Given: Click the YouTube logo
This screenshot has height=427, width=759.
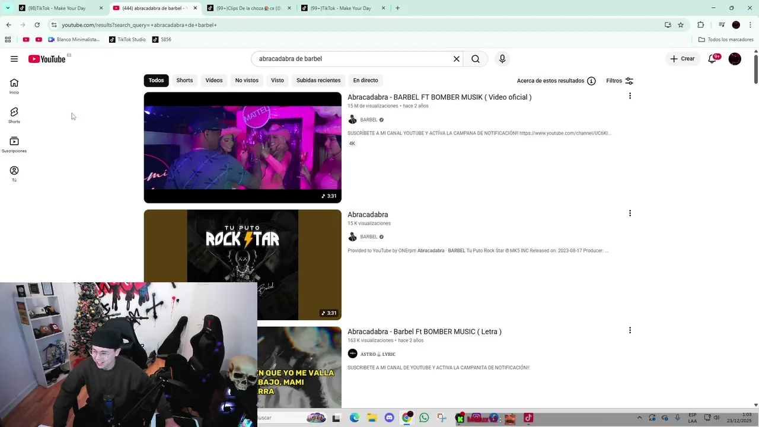Looking at the screenshot, I should (x=47, y=59).
